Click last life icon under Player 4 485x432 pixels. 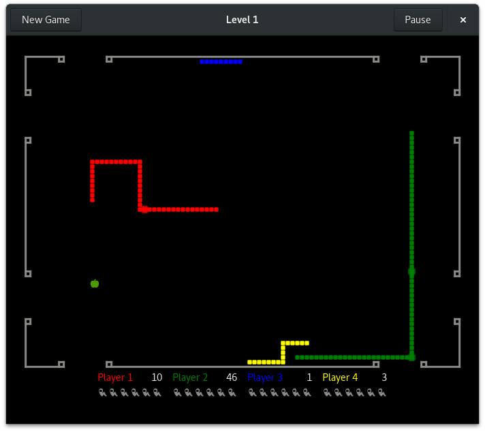coord(381,392)
